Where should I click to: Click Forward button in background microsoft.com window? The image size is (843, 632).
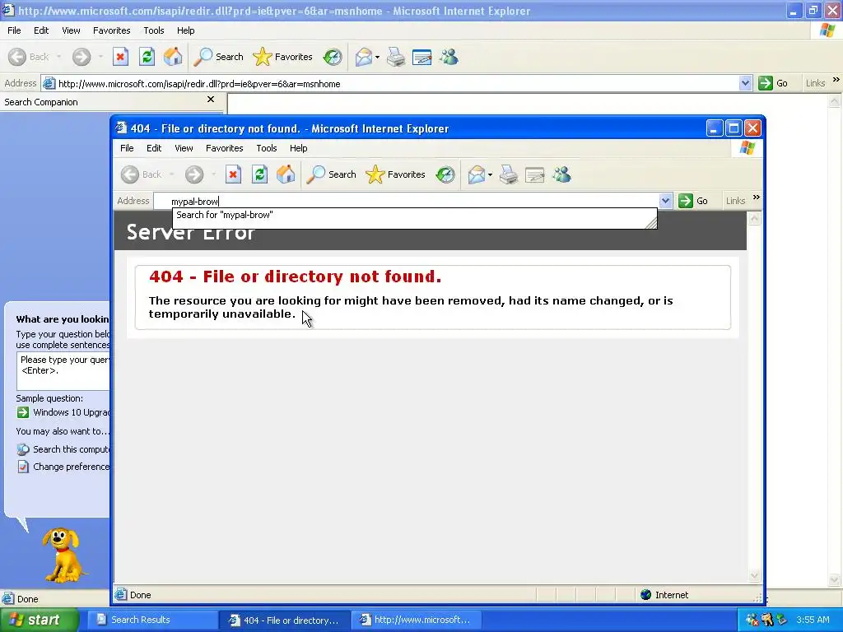(82, 57)
